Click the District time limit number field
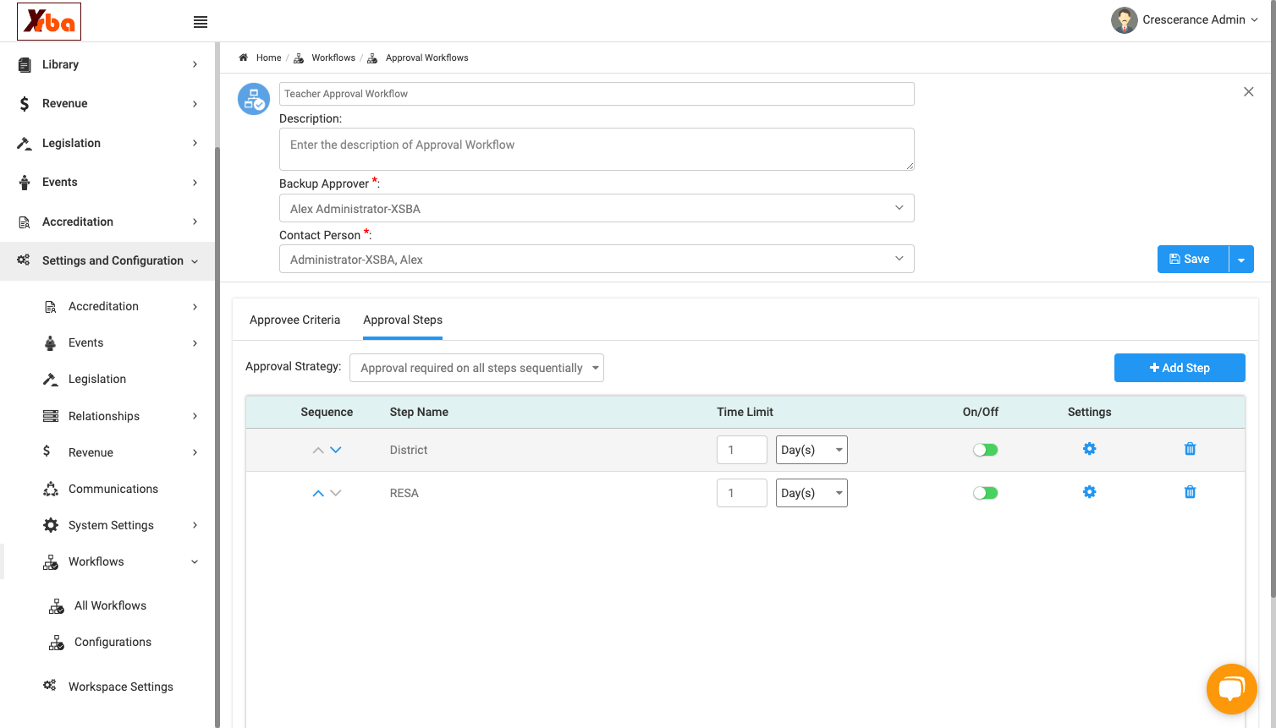The height and width of the screenshot is (728, 1276). 742,450
